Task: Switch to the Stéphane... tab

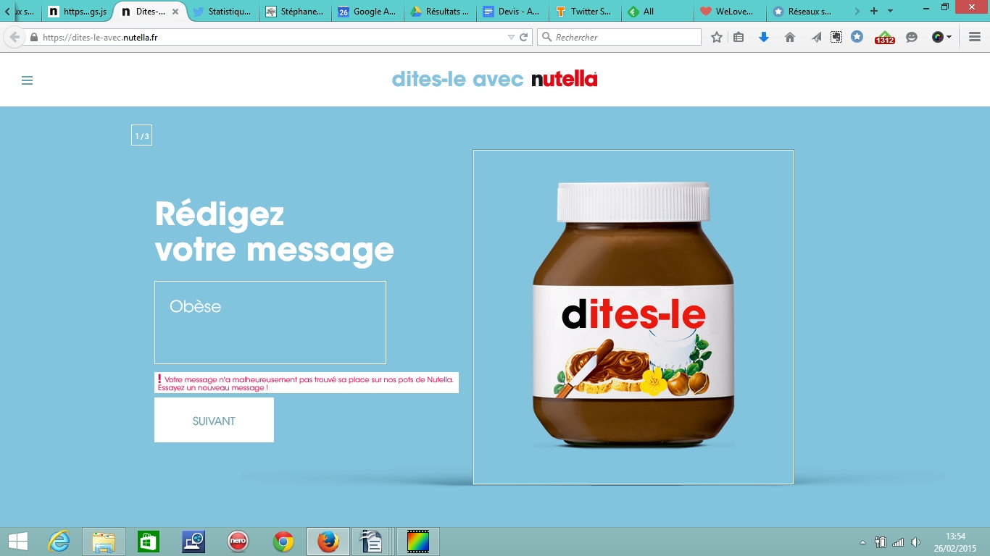Action: point(296,12)
